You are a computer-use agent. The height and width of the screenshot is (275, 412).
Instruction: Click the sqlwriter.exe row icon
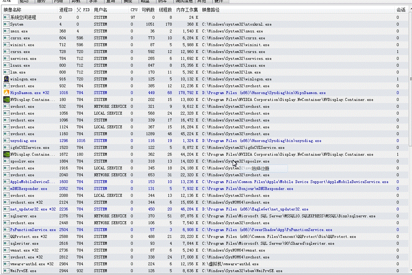(x=6, y=243)
